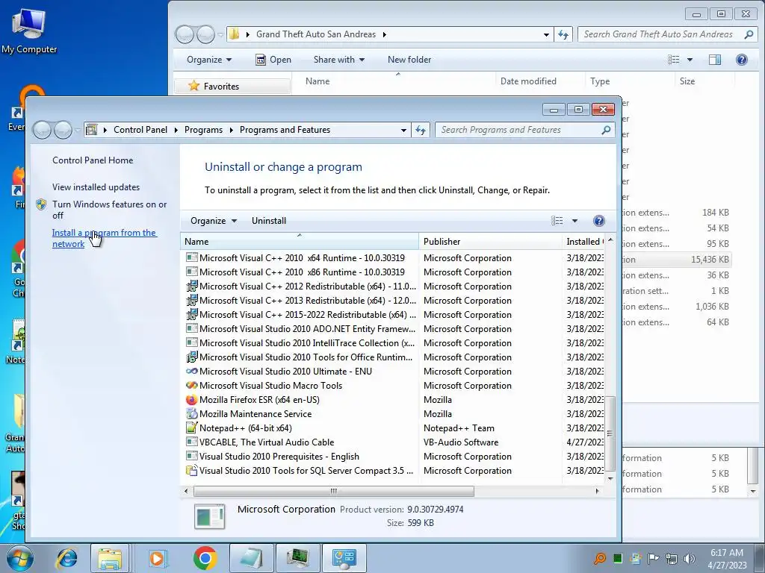Viewport: 765px width, 573px height.
Task: Expand breadcrumb arrow after Programs
Action: point(232,130)
